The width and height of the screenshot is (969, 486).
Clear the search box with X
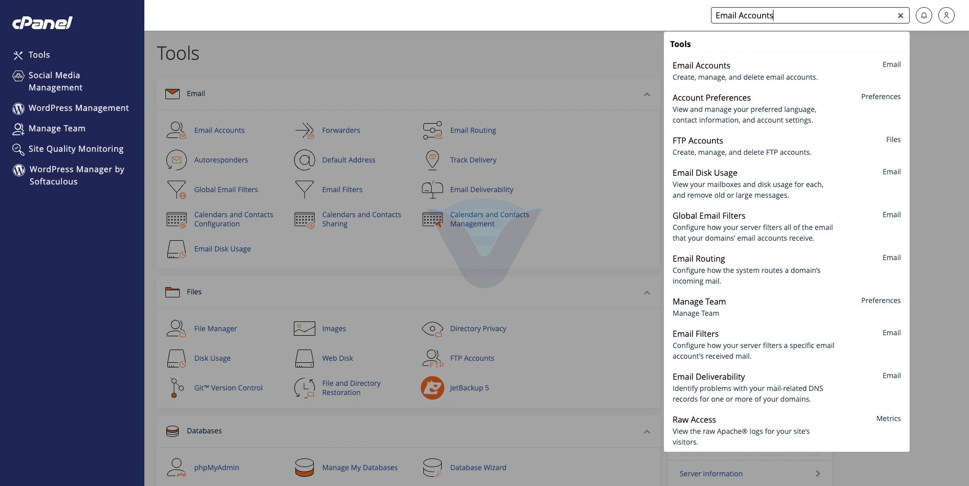click(900, 15)
